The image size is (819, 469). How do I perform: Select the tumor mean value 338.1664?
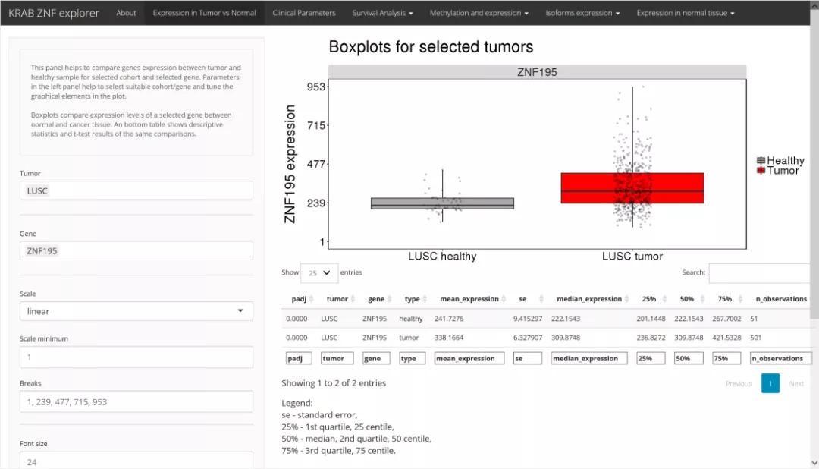[x=449, y=338]
